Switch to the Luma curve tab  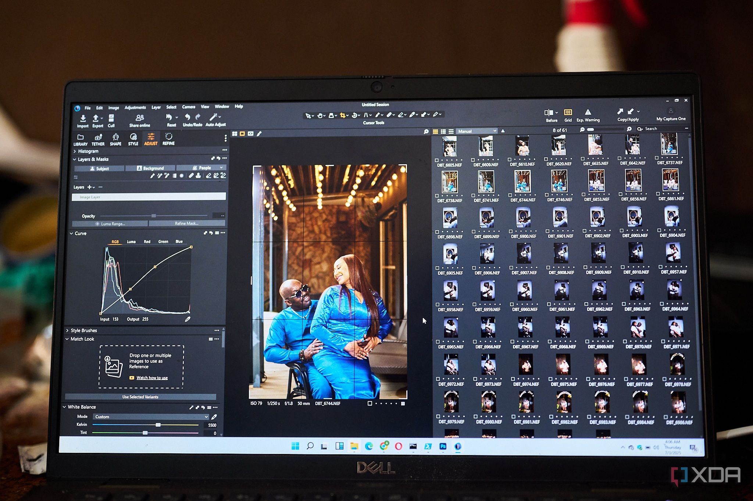[131, 241]
